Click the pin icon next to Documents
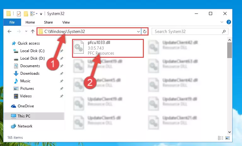This screenshot has height=146, width=242. point(62,66)
